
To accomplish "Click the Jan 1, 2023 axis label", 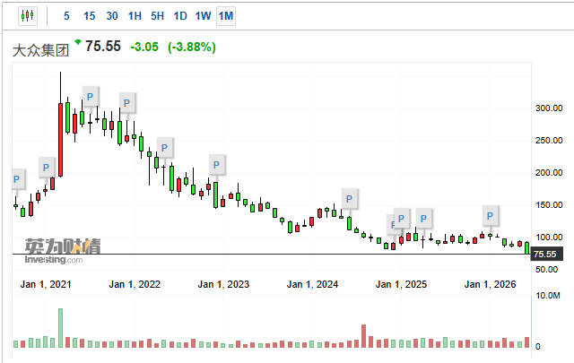I will (223, 284).
